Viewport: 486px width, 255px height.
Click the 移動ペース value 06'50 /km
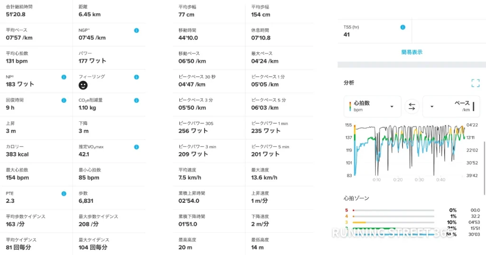192,61
